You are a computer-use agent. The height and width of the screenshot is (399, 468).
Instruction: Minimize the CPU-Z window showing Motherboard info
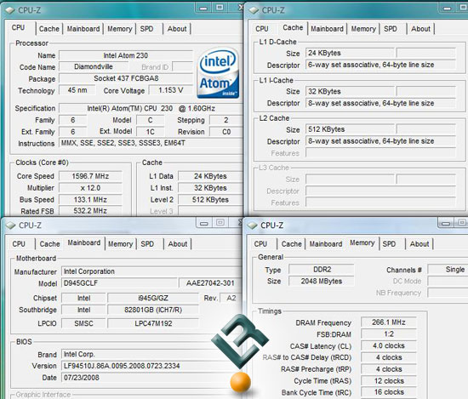tap(204, 223)
